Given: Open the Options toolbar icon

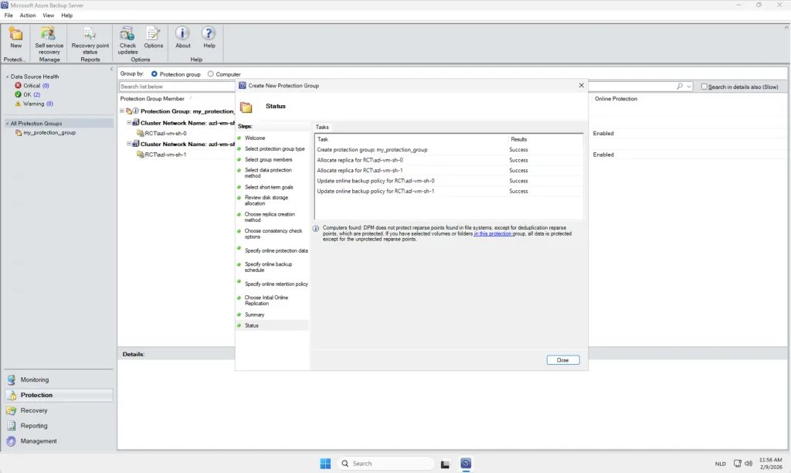Looking at the screenshot, I should [x=153, y=34].
